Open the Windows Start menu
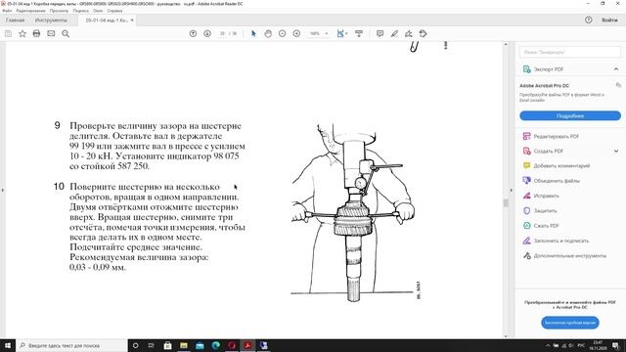This screenshot has height=352, width=626. (x=8, y=345)
